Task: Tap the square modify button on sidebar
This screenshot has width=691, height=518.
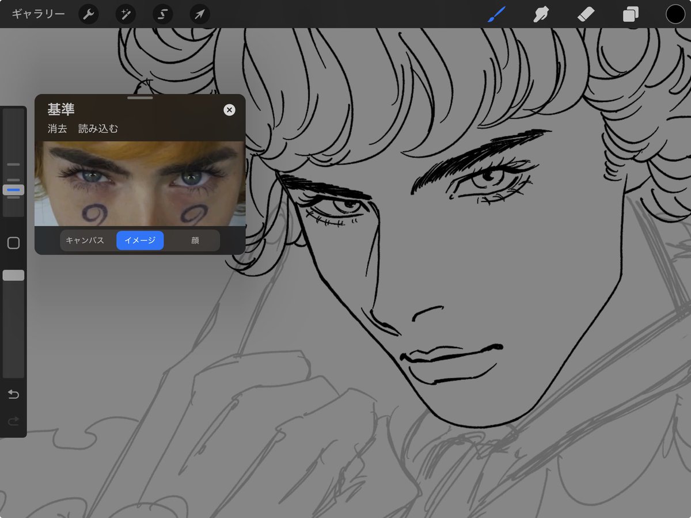Action: pos(13,243)
